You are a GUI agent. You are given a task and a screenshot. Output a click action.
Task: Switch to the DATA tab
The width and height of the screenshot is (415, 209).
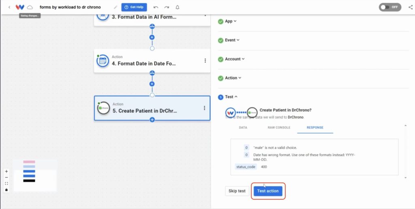[243, 128]
